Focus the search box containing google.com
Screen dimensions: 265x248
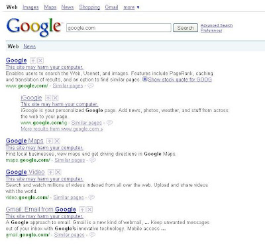click(119, 28)
